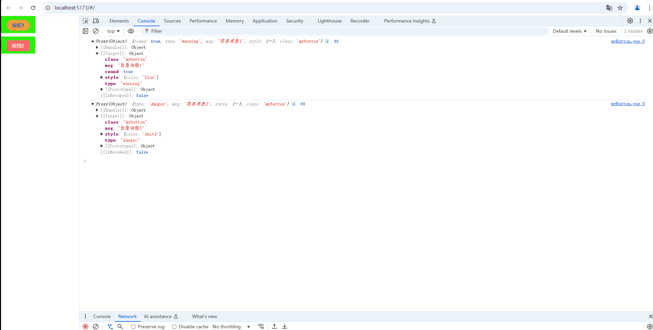Click info badge on second Proxy log
Image resolution: width=653 pixels, height=330 pixels.
coord(294,104)
